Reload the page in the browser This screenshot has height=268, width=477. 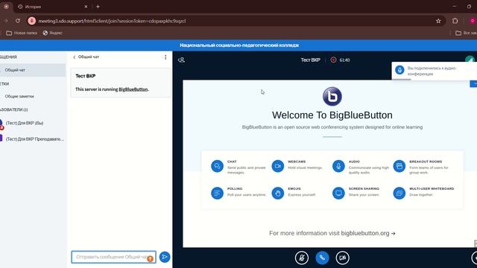point(18,21)
